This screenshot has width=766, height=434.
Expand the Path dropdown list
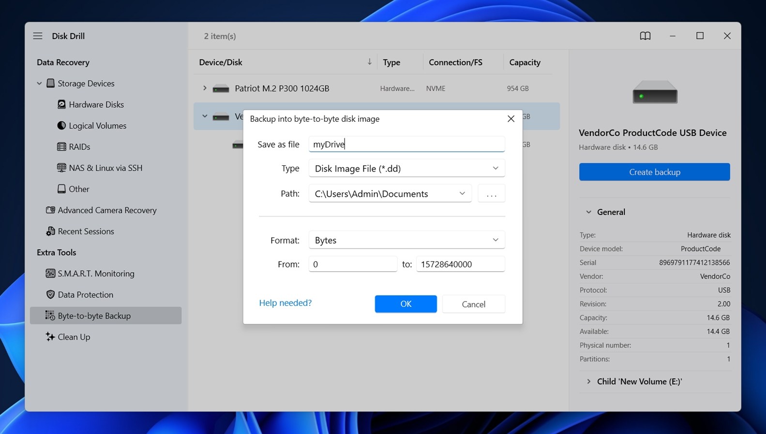[462, 193]
